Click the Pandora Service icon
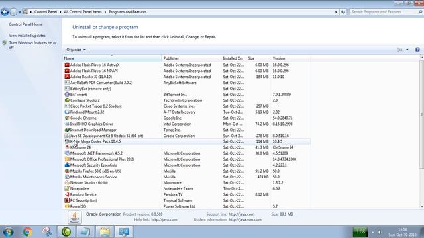Image resolution: width=424 pixels, height=238 pixels. pyautogui.click(x=67, y=194)
